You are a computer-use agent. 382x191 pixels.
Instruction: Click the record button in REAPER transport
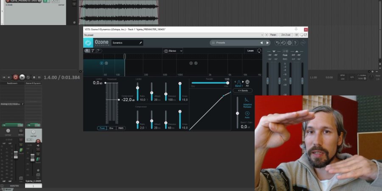point(16,77)
